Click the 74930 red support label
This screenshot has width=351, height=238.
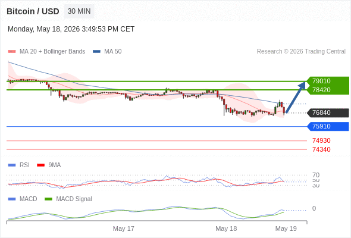click(x=321, y=140)
